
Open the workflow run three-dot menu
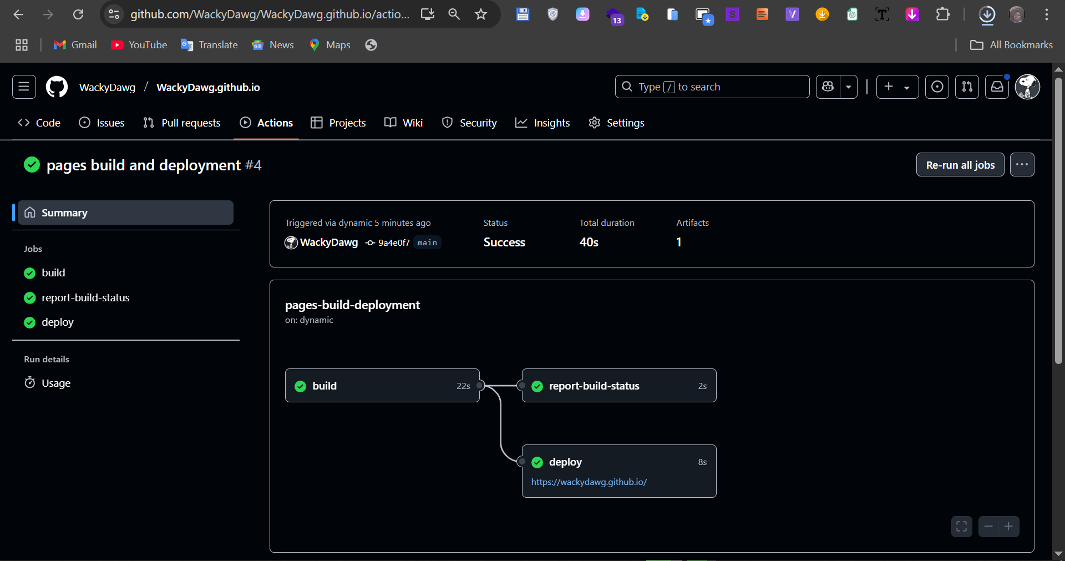tap(1022, 165)
